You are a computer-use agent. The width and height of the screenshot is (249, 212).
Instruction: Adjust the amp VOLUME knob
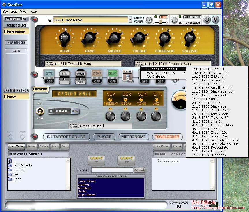click(x=190, y=38)
